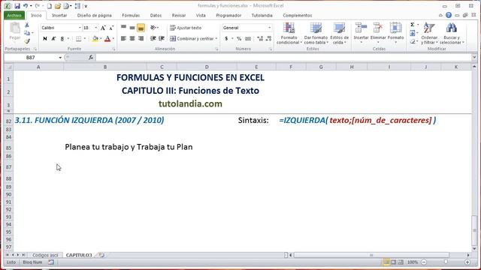Open Estilos de celda gallery
Viewport: 481px width, 270px height.
pyautogui.click(x=339, y=33)
